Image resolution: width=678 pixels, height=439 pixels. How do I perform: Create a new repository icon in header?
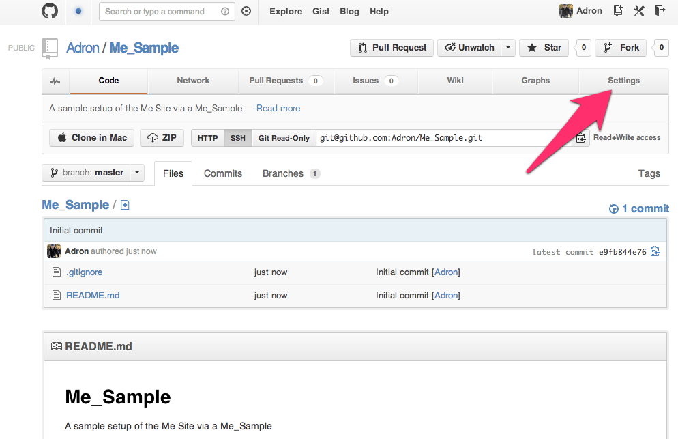point(619,11)
